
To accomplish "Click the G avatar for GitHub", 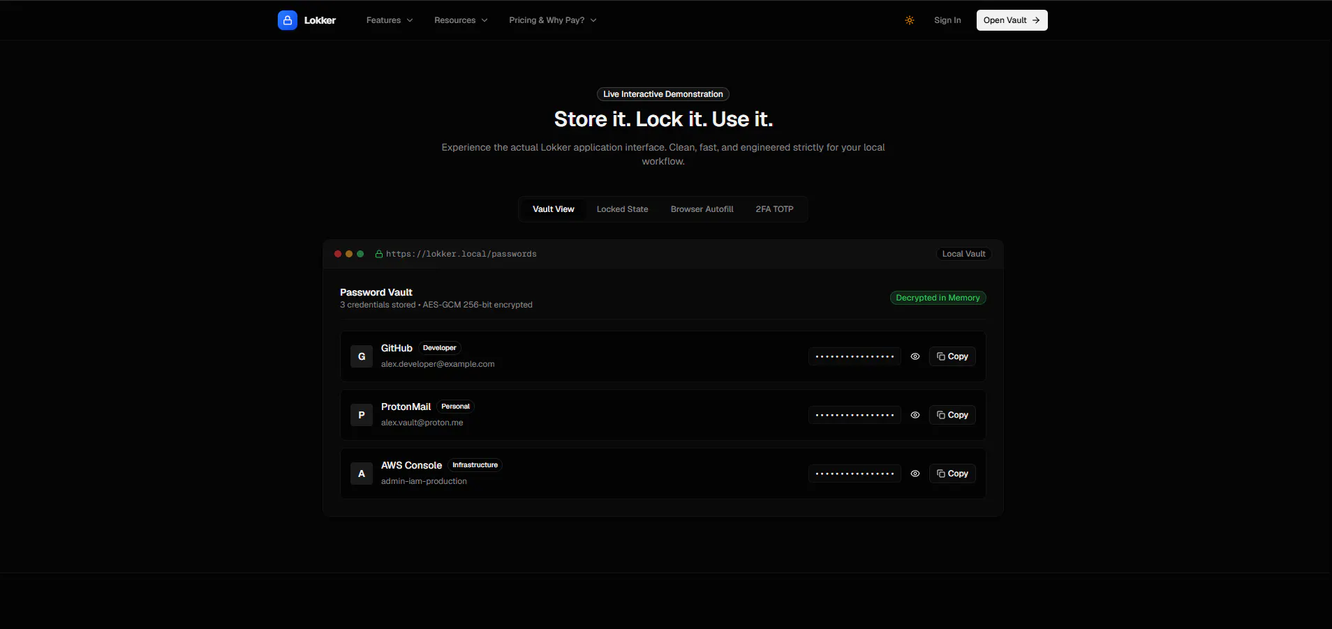I will point(362,356).
